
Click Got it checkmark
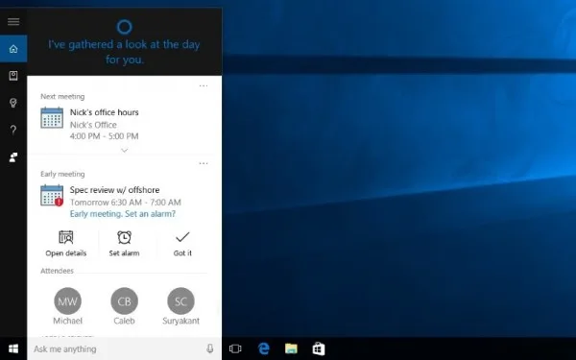click(x=182, y=244)
